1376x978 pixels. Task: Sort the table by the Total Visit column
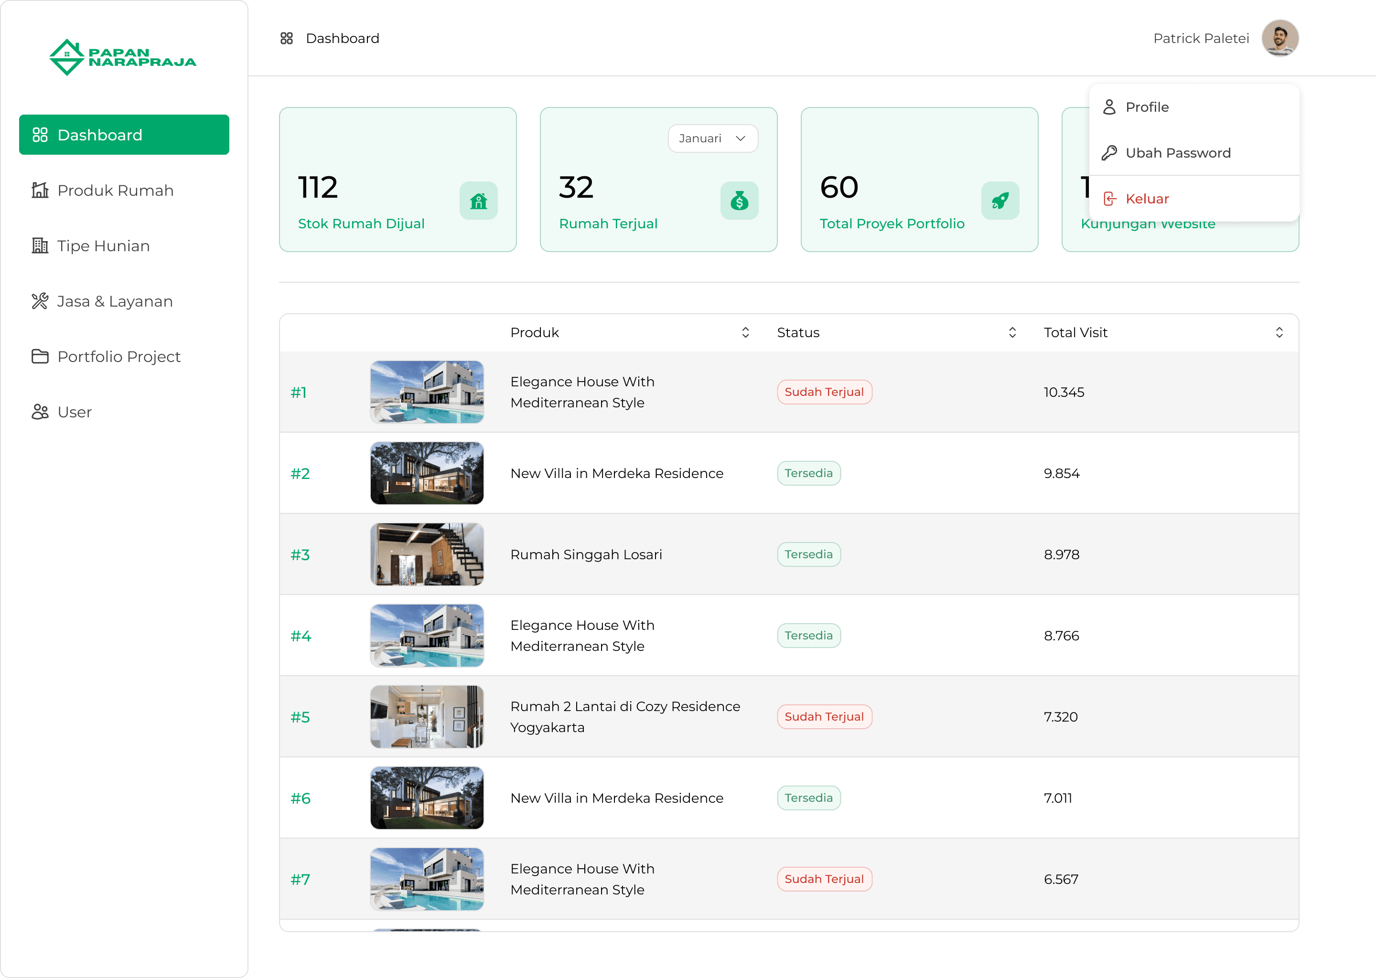(1279, 332)
